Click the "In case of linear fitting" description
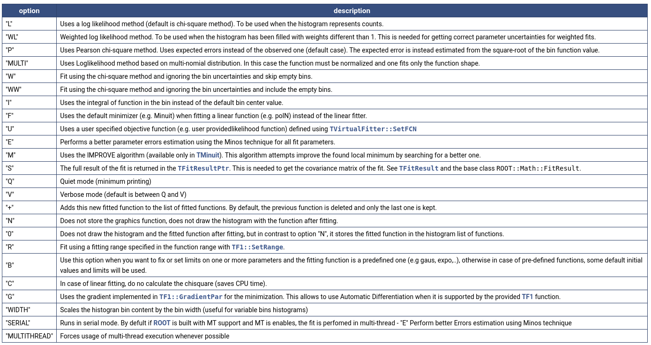Image resolution: width=651 pixels, height=345 pixels. point(163,284)
